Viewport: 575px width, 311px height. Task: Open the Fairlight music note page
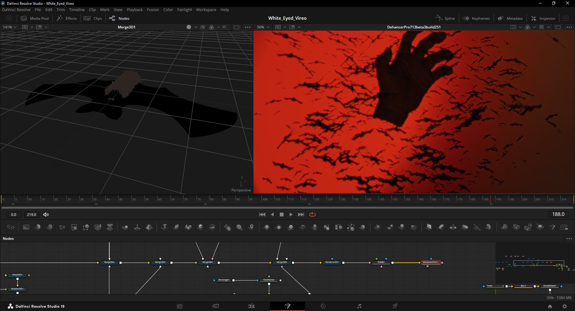359,306
